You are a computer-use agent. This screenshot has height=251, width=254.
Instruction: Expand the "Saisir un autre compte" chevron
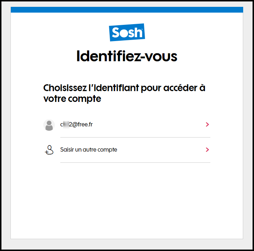207,150
